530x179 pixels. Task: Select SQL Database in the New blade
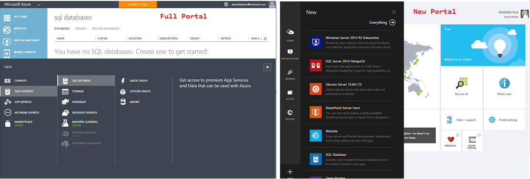point(350,159)
